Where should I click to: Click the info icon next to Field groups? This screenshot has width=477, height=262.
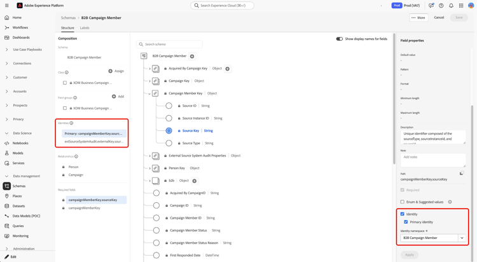click(75, 98)
